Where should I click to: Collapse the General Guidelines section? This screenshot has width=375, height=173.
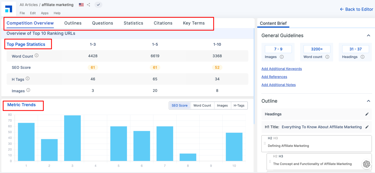pyautogui.click(x=368, y=36)
